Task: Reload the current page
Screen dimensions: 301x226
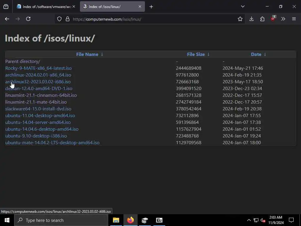Action: 28,19
